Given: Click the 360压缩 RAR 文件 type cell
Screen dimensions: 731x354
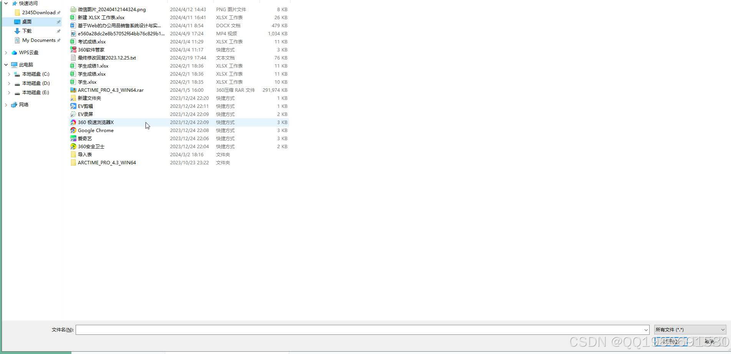Looking at the screenshot, I should coord(235,90).
